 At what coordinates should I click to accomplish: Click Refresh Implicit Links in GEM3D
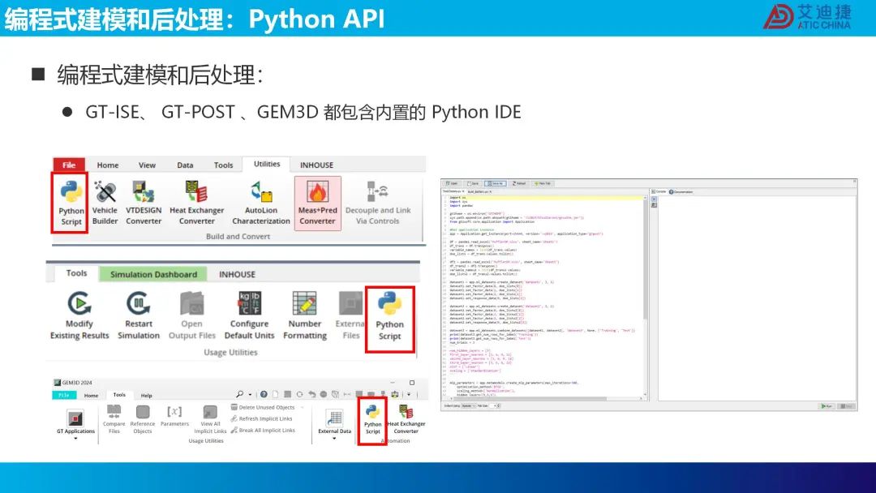point(261,418)
